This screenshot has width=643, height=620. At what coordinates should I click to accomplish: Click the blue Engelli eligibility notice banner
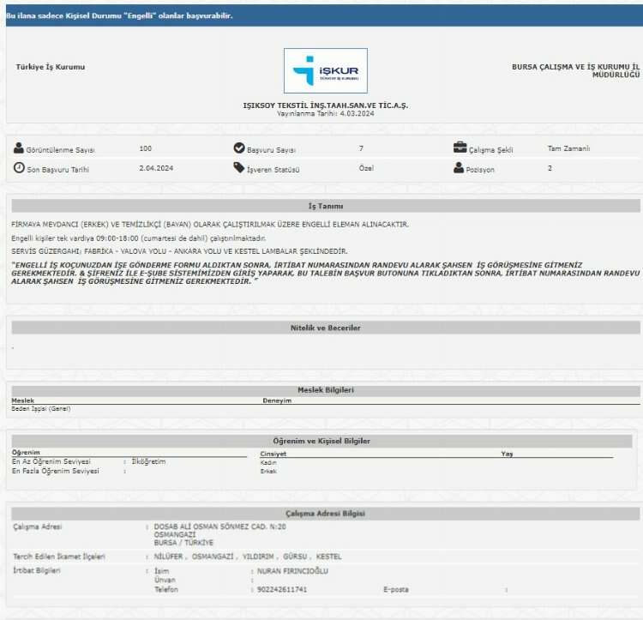(321, 15)
